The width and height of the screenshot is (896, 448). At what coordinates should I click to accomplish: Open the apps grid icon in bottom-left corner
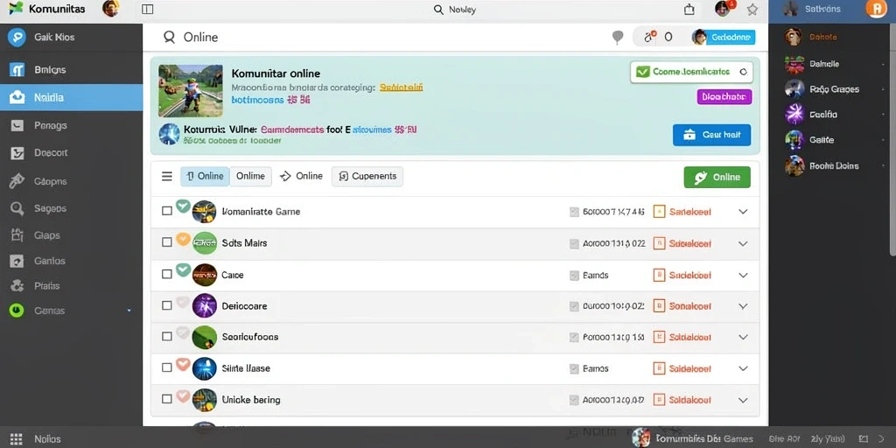17,439
